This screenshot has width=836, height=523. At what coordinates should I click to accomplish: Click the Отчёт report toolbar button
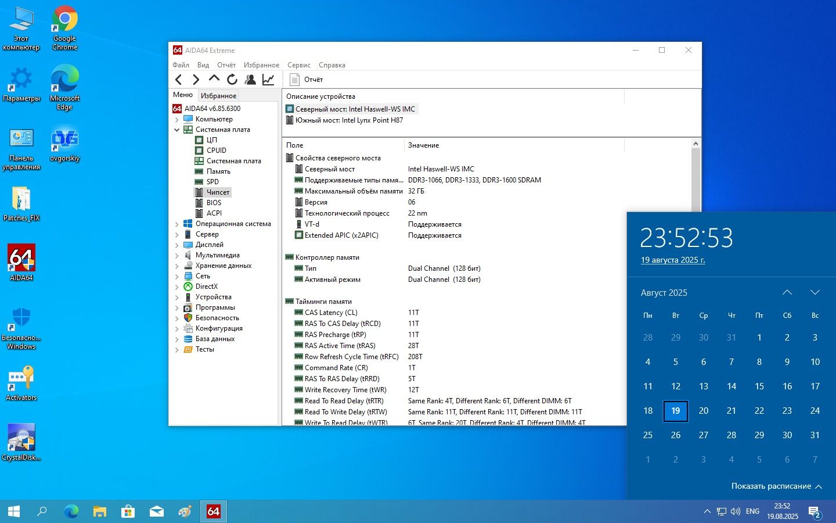[306, 80]
